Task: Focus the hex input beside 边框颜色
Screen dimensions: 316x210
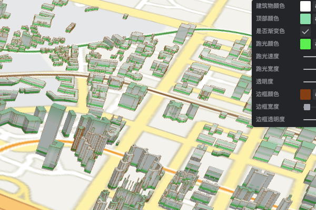Action: tap(314, 94)
